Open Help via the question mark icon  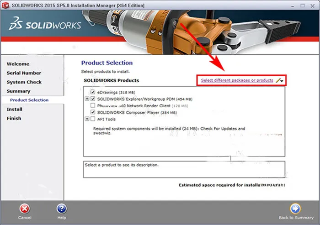[x=62, y=209]
